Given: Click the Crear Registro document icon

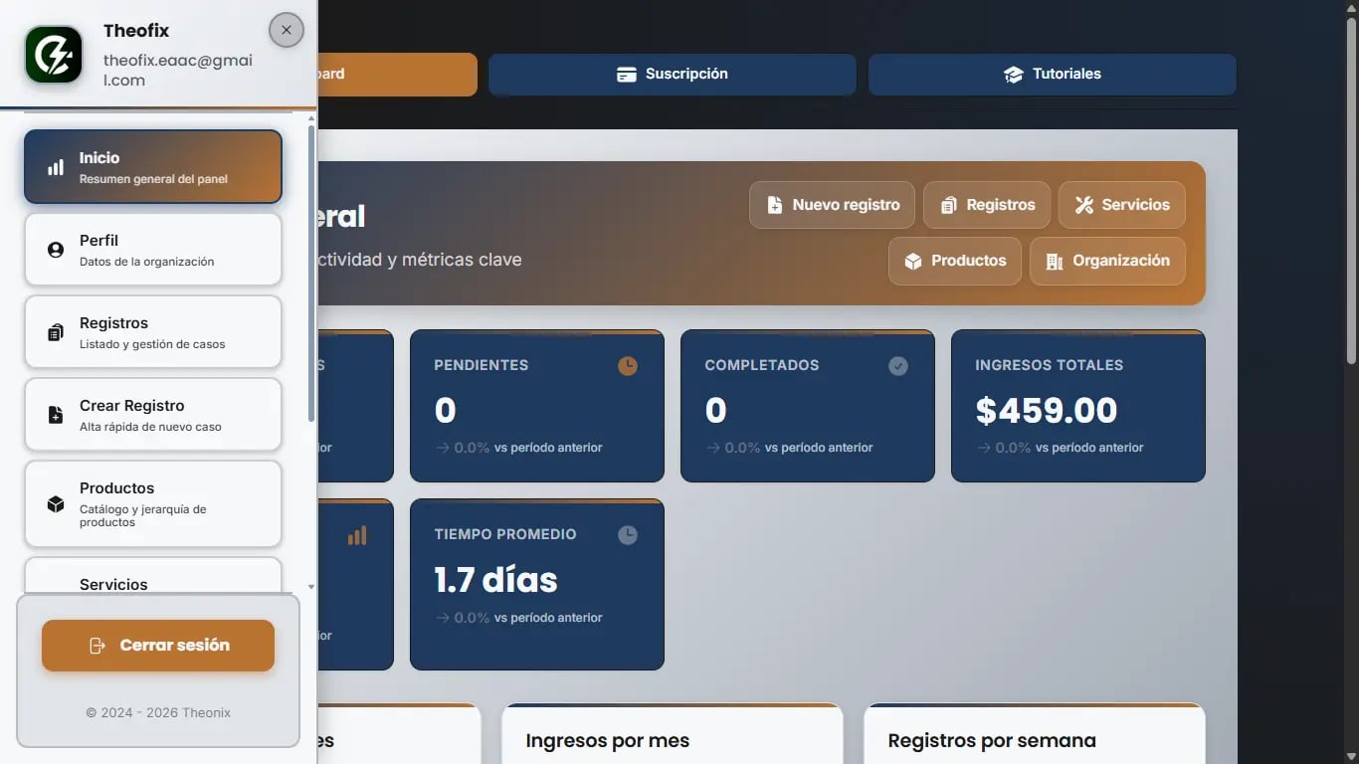Looking at the screenshot, I should (x=55, y=415).
